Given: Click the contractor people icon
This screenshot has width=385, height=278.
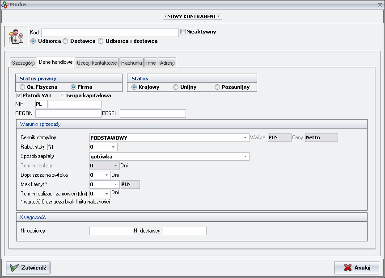Looking at the screenshot, I should coord(16,36).
